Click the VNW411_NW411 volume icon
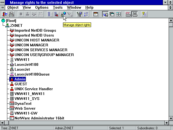The width and height of the screenshot is (173, 130). point(12,94)
